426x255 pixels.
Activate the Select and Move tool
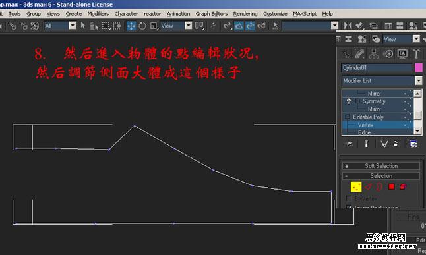[x=131, y=26]
